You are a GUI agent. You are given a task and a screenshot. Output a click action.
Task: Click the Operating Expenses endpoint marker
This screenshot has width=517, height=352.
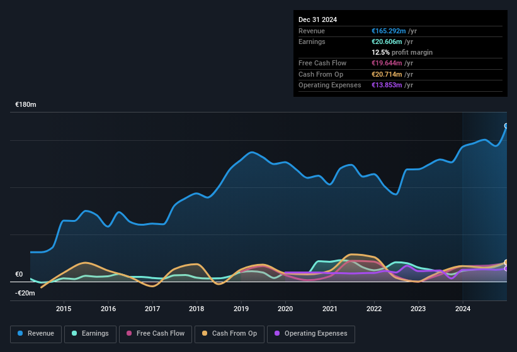(x=506, y=269)
